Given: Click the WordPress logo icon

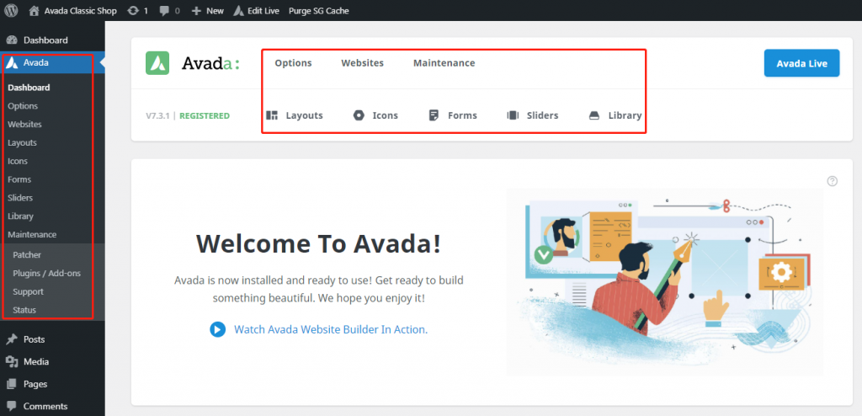Looking at the screenshot, I should [11, 11].
